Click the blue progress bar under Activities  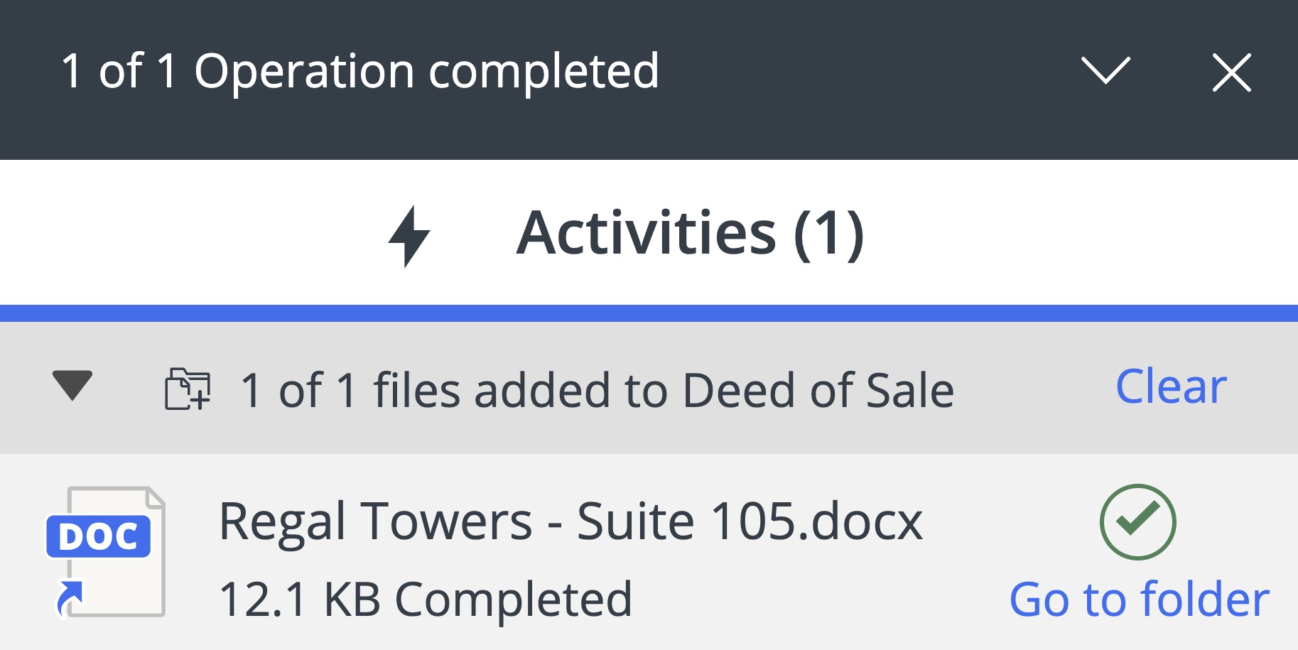click(x=649, y=313)
